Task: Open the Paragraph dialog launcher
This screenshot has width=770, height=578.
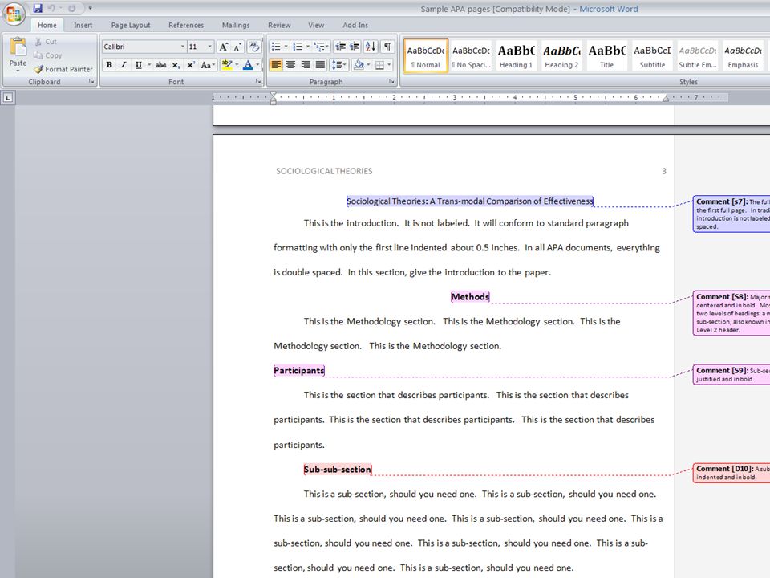Action: (x=391, y=82)
